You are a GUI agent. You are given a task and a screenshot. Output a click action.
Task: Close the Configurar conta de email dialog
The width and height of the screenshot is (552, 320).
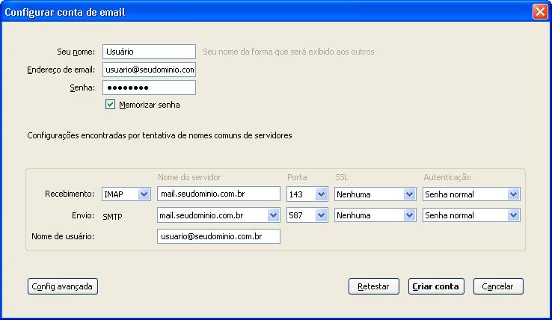pyautogui.click(x=539, y=12)
